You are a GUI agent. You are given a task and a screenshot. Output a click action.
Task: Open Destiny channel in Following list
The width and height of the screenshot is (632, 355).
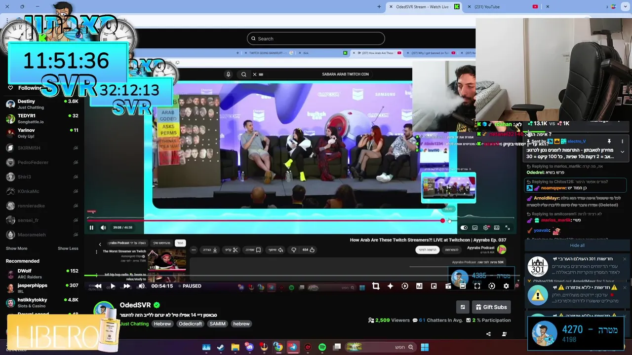pos(42,104)
